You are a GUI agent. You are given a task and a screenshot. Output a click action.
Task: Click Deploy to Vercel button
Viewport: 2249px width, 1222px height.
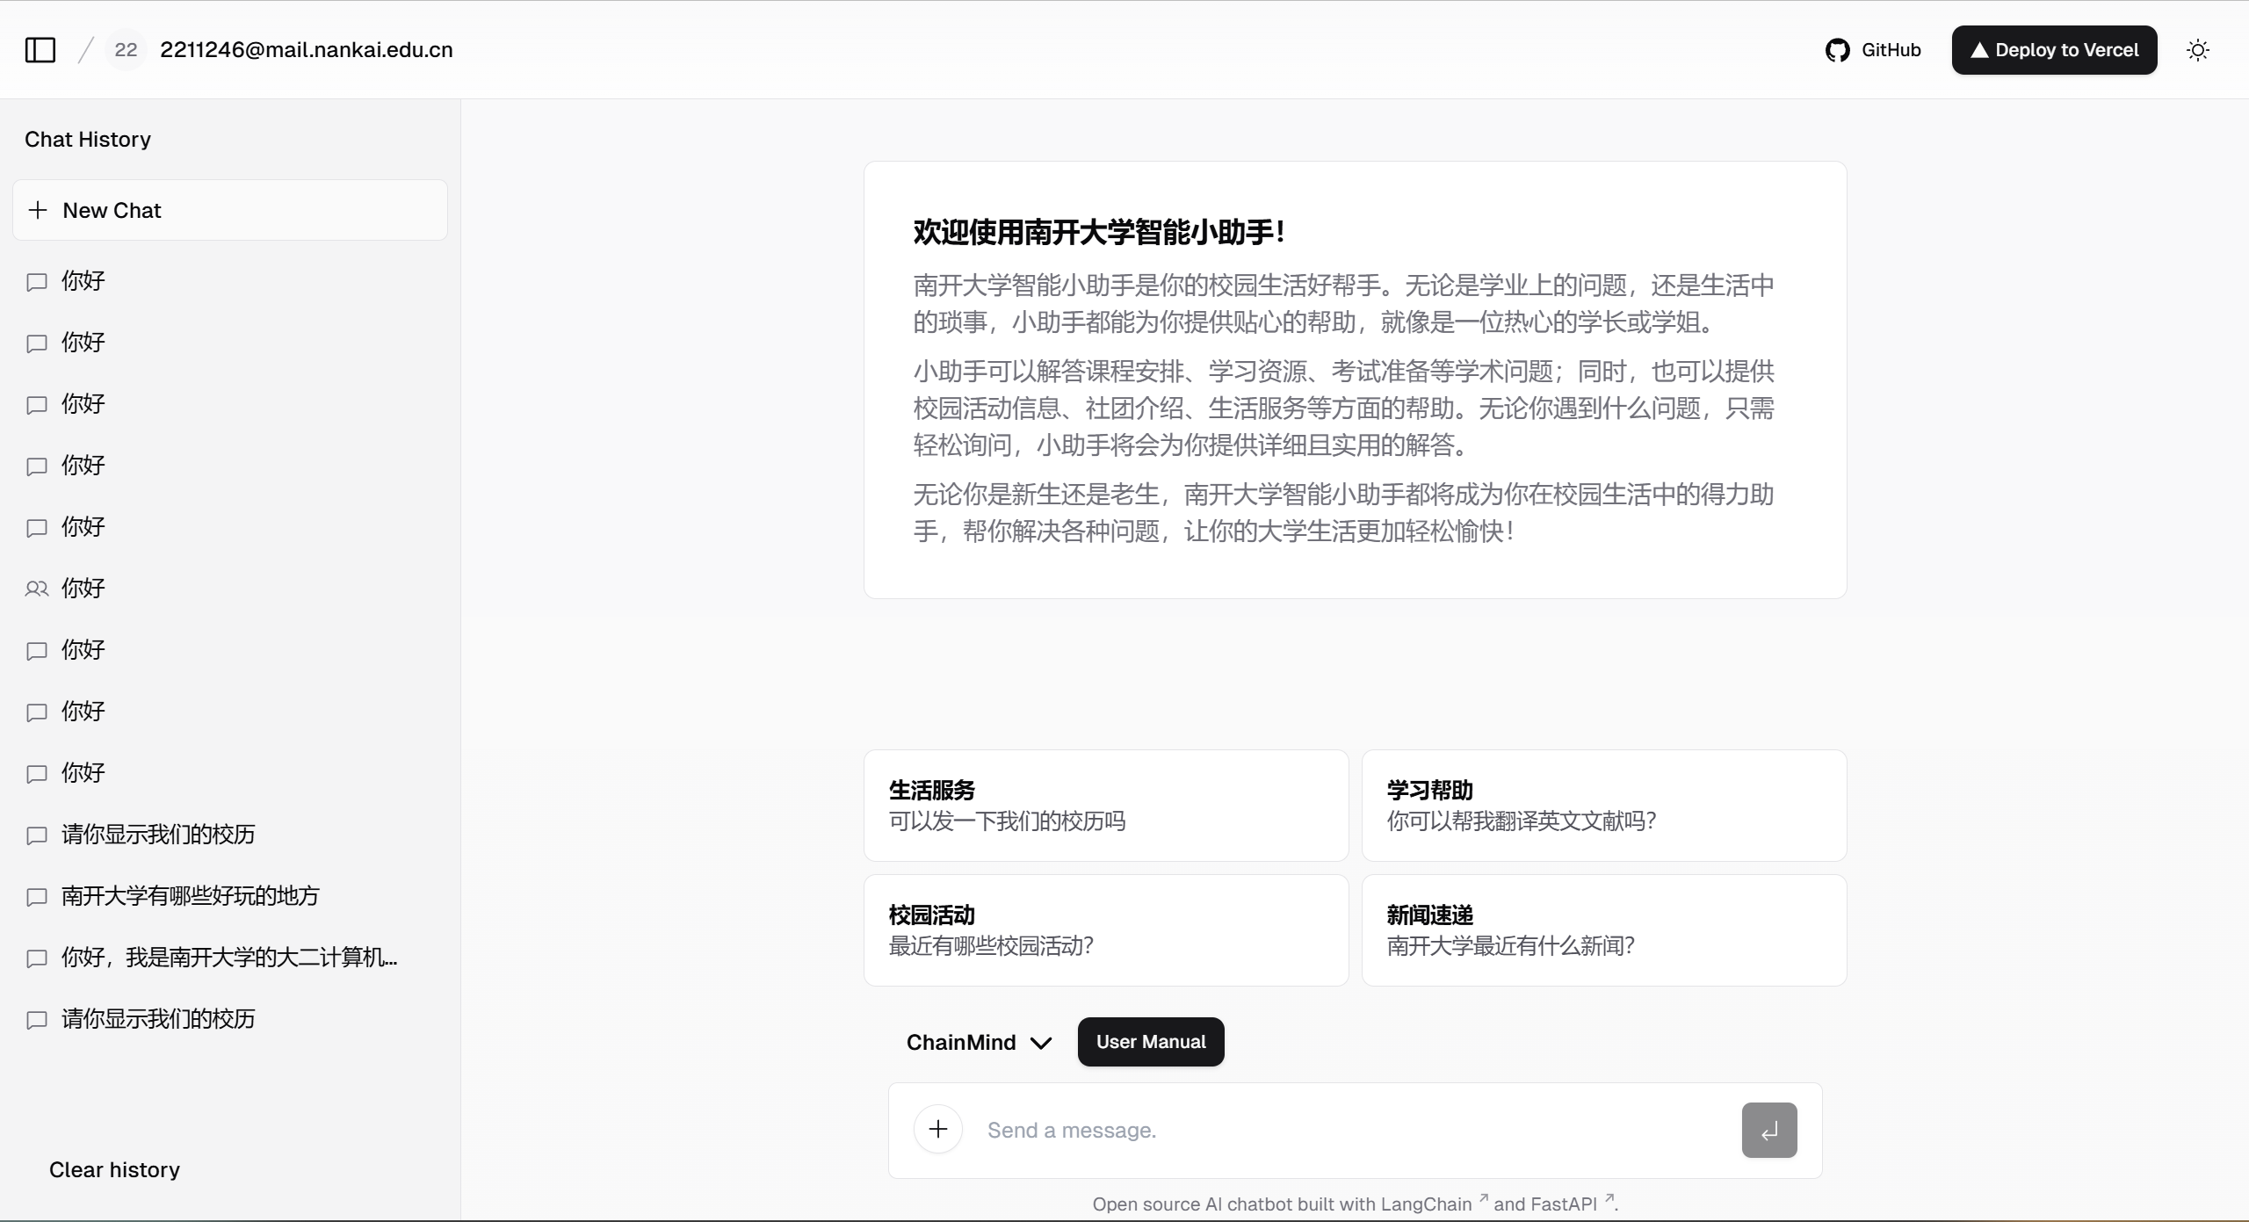click(x=2054, y=50)
